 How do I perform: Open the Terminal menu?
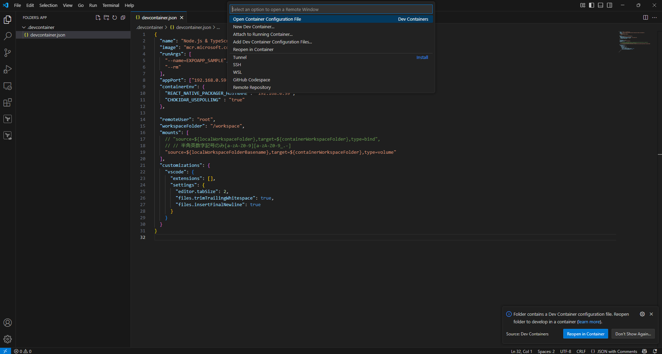111,5
